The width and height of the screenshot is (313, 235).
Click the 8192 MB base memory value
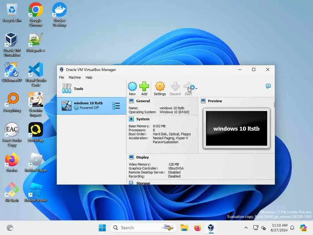click(159, 126)
